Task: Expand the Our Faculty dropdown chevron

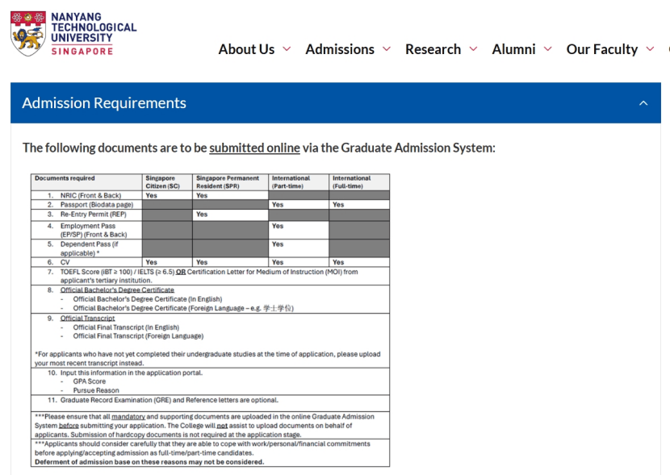Action: pyautogui.click(x=650, y=49)
